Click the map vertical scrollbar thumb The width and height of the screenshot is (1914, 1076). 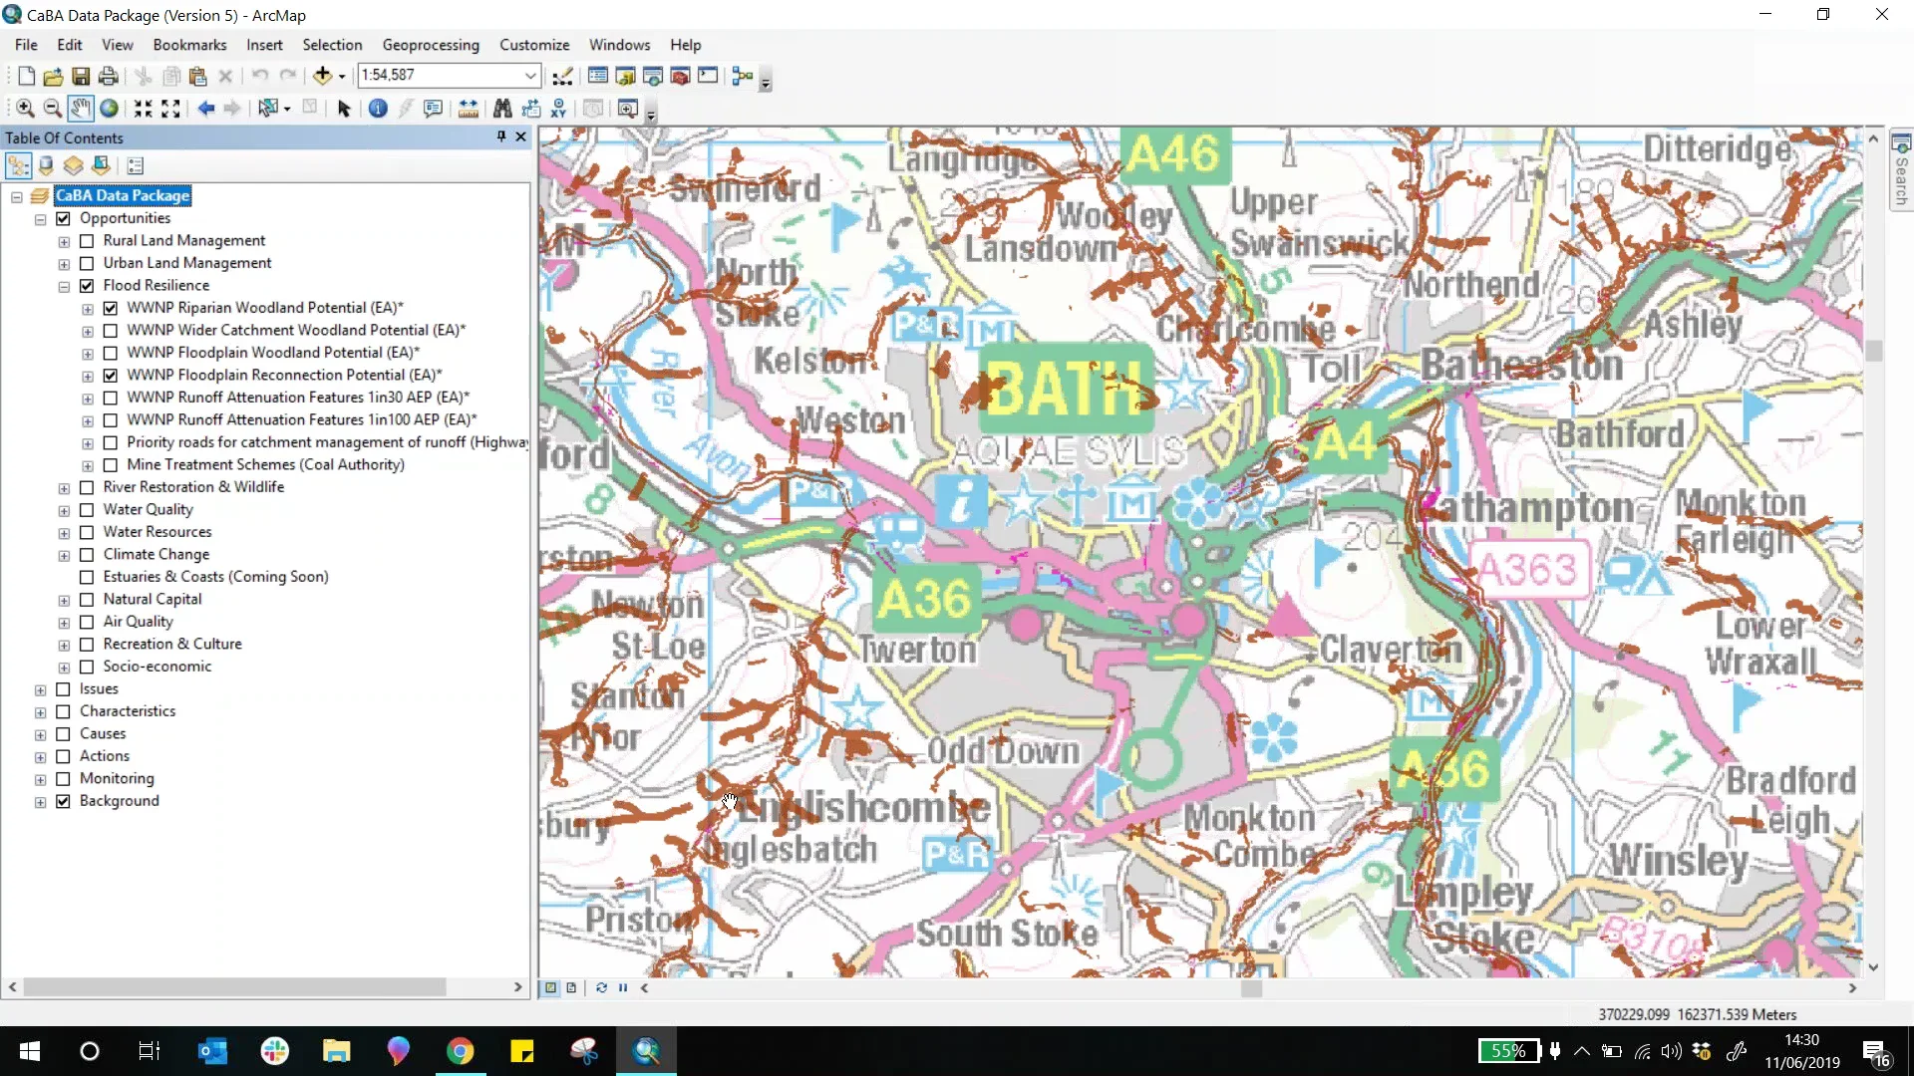click(x=1874, y=351)
